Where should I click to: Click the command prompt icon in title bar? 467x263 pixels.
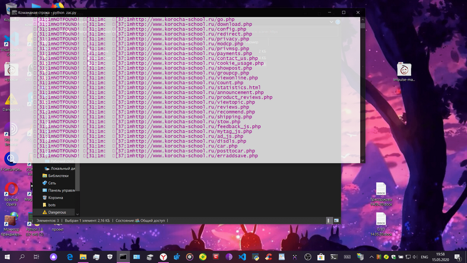pos(15,12)
